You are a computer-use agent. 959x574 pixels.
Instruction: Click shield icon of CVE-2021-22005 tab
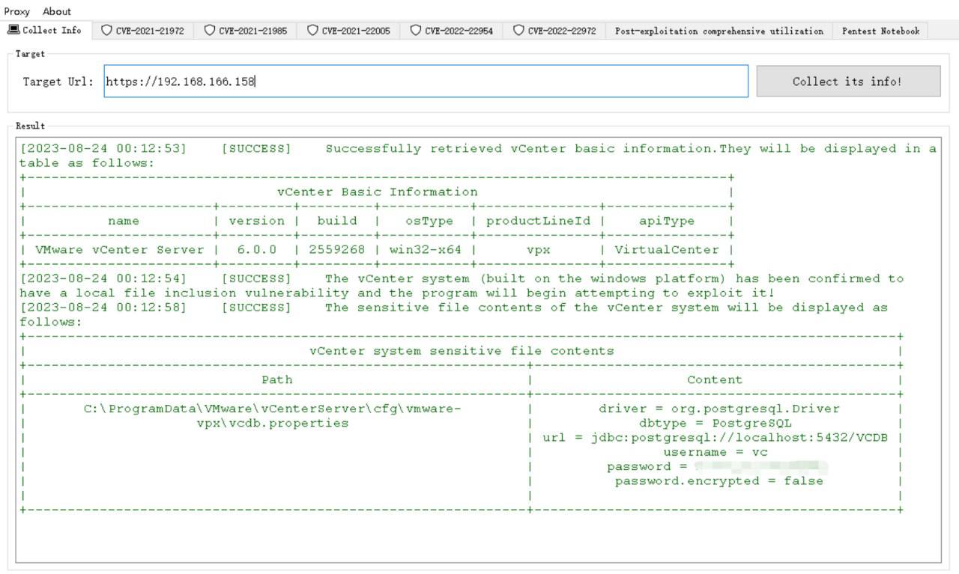[x=312, y=31]
